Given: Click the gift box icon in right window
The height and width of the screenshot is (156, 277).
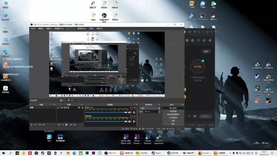Looking at the screenshot, I should click(x=187, y=40).
